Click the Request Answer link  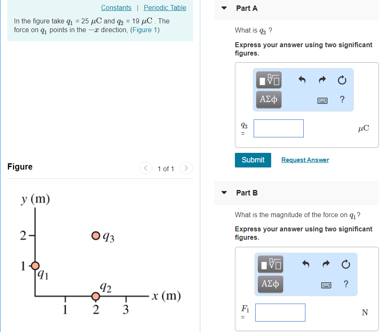coord(305,160)
